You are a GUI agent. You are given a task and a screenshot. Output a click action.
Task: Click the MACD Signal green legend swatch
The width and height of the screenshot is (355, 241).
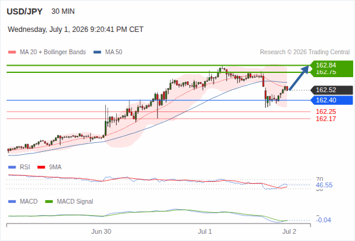click(x=49, y=202)
